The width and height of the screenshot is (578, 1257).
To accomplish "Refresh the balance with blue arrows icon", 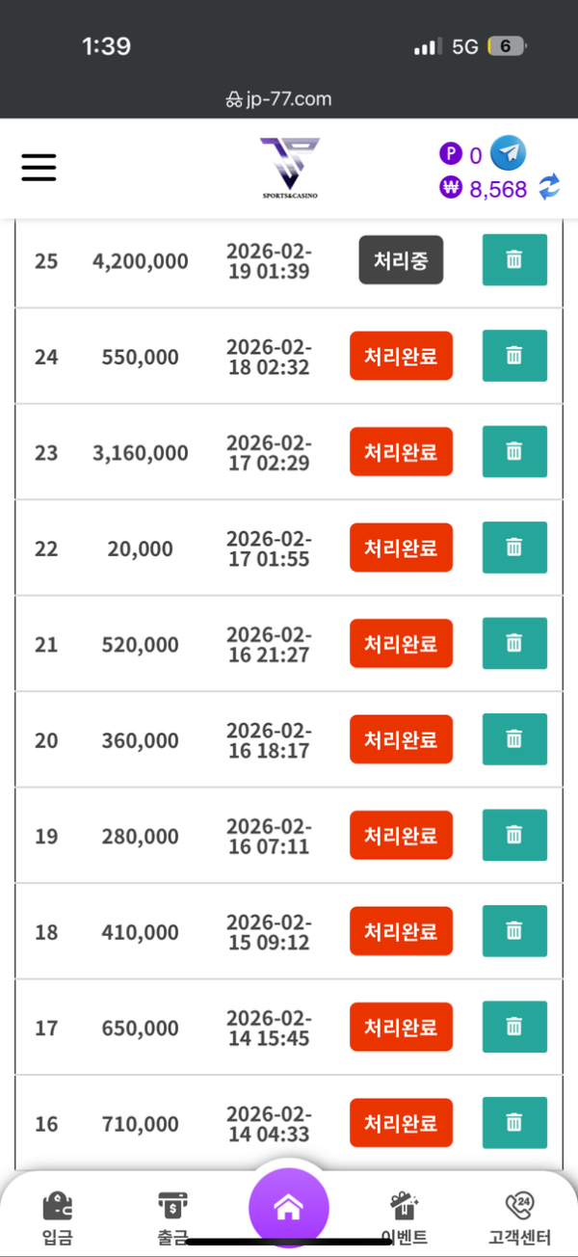I will (549, 188).
